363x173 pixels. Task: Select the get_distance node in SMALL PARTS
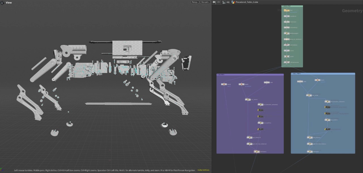(x=309, y=137)
